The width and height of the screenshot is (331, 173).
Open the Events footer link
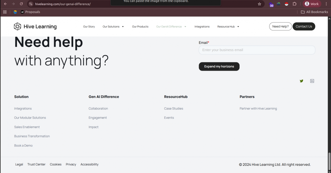[169, 118]
